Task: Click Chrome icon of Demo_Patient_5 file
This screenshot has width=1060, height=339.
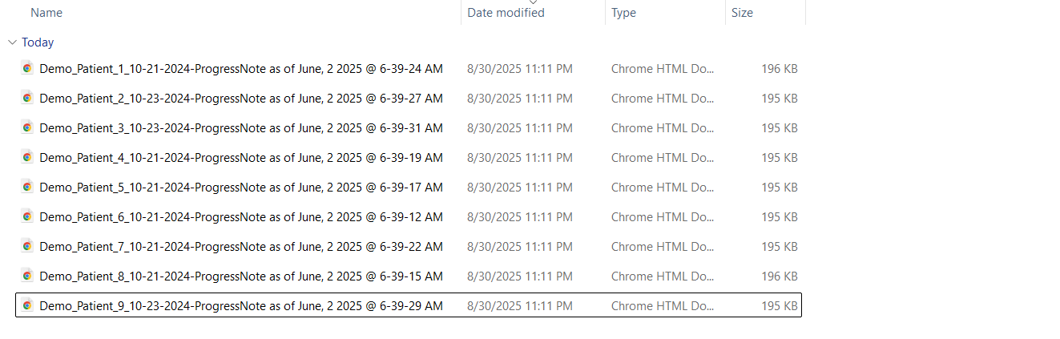Action: pos(26,187)
